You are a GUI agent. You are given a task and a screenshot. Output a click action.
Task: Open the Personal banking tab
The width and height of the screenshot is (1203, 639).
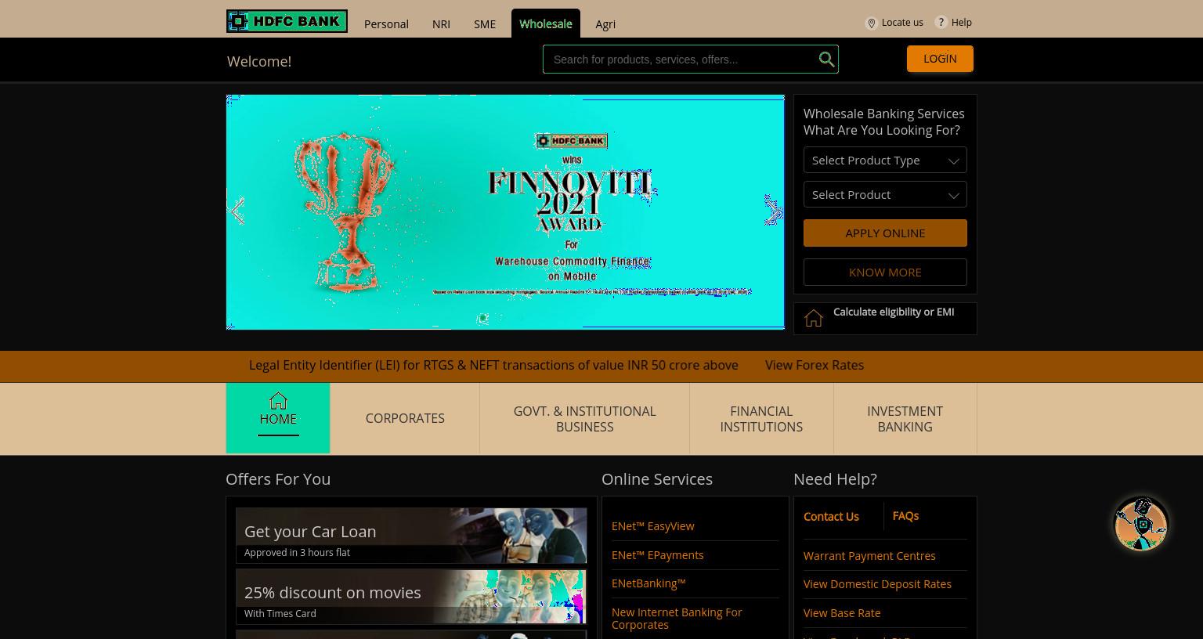coord(386,23)
